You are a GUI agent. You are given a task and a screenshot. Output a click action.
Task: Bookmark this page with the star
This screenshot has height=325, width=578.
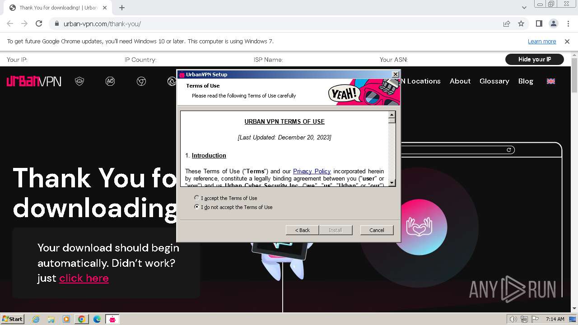pyautogui.click(x=521, y=24)
